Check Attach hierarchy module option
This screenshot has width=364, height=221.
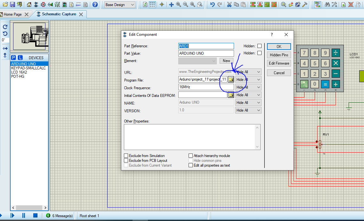[190, 155]
